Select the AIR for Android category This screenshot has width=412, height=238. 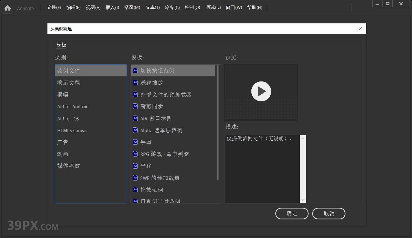[x=91, y=107]
